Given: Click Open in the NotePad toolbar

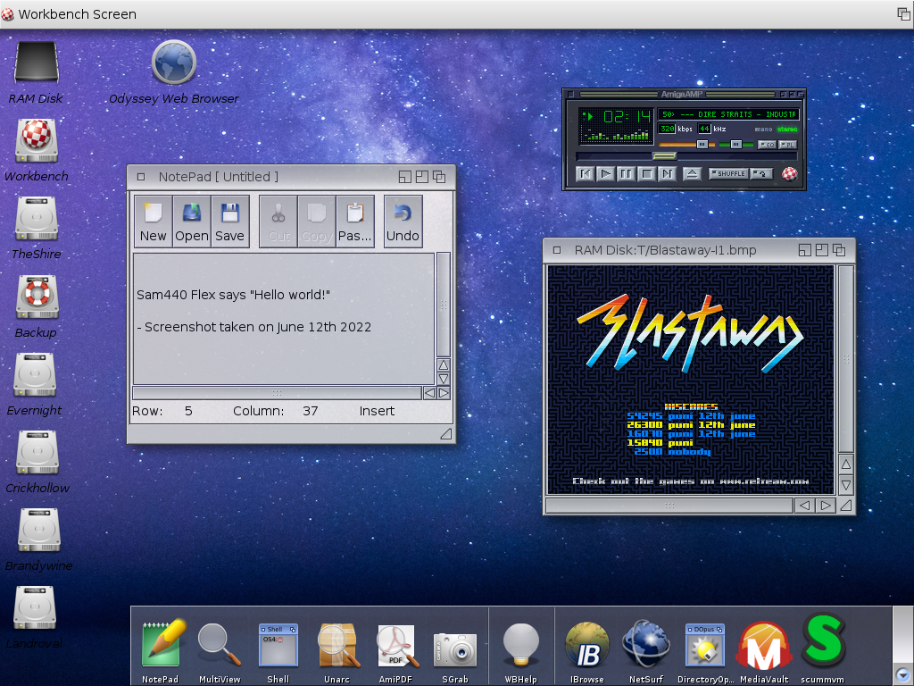Looking at the screenshot, I should coord(192,222).
